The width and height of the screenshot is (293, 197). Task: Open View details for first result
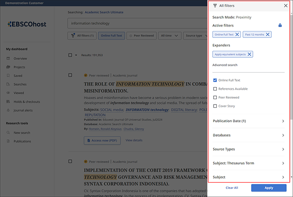coord(134,140)
